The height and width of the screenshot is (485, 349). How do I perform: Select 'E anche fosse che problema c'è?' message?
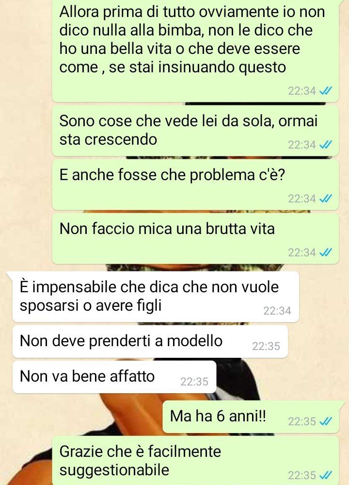coord(195,184)
